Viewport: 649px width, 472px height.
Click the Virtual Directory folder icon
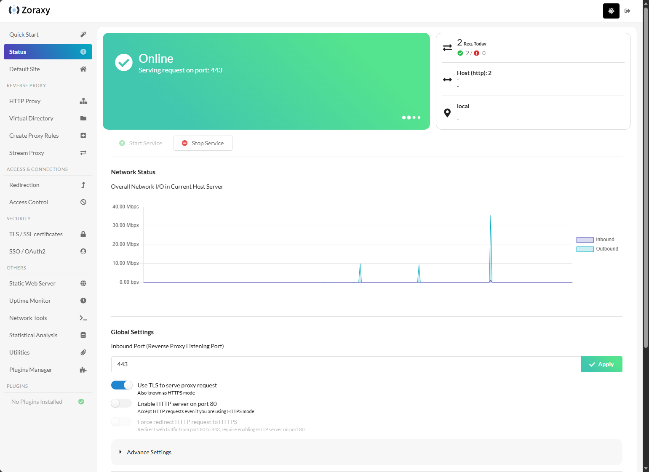[x=83, y=118]
